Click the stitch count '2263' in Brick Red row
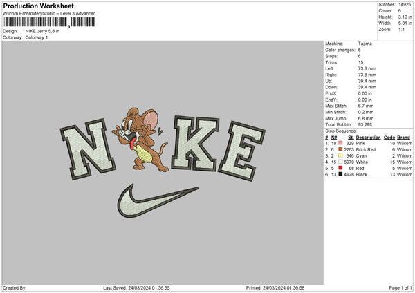 click(349, 150)
